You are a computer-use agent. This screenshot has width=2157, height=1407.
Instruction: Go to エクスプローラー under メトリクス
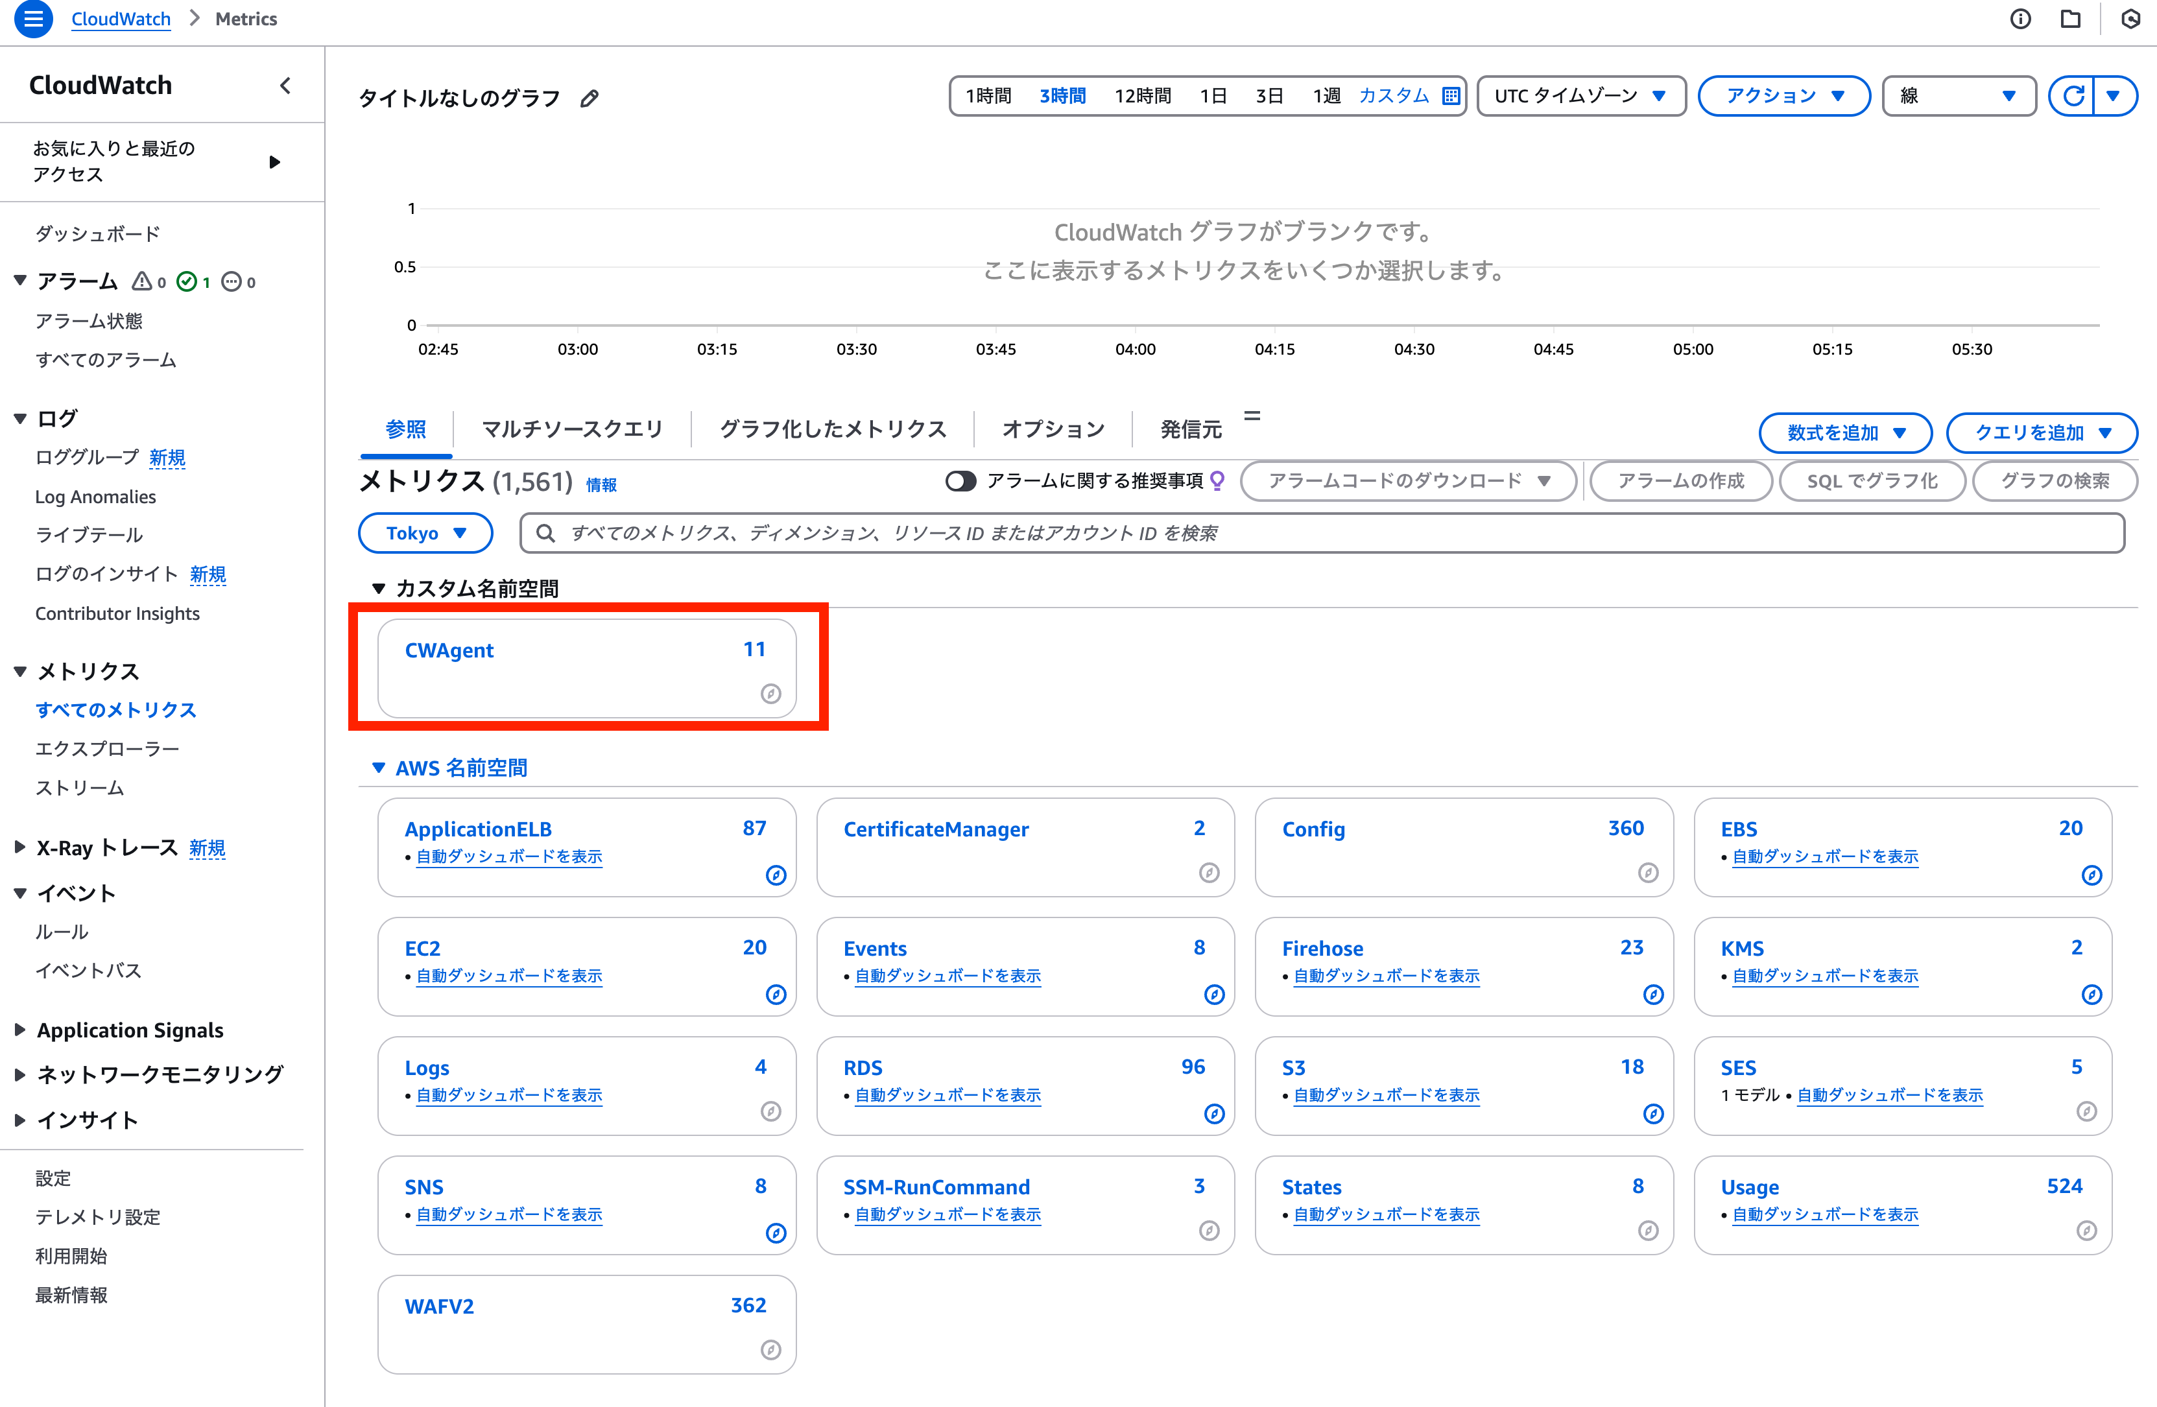click(x=107, y=750)
